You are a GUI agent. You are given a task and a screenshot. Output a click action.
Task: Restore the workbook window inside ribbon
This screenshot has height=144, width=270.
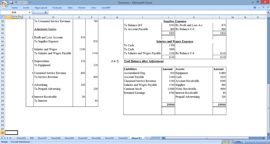pyautogui.click(x=263, y=7)
